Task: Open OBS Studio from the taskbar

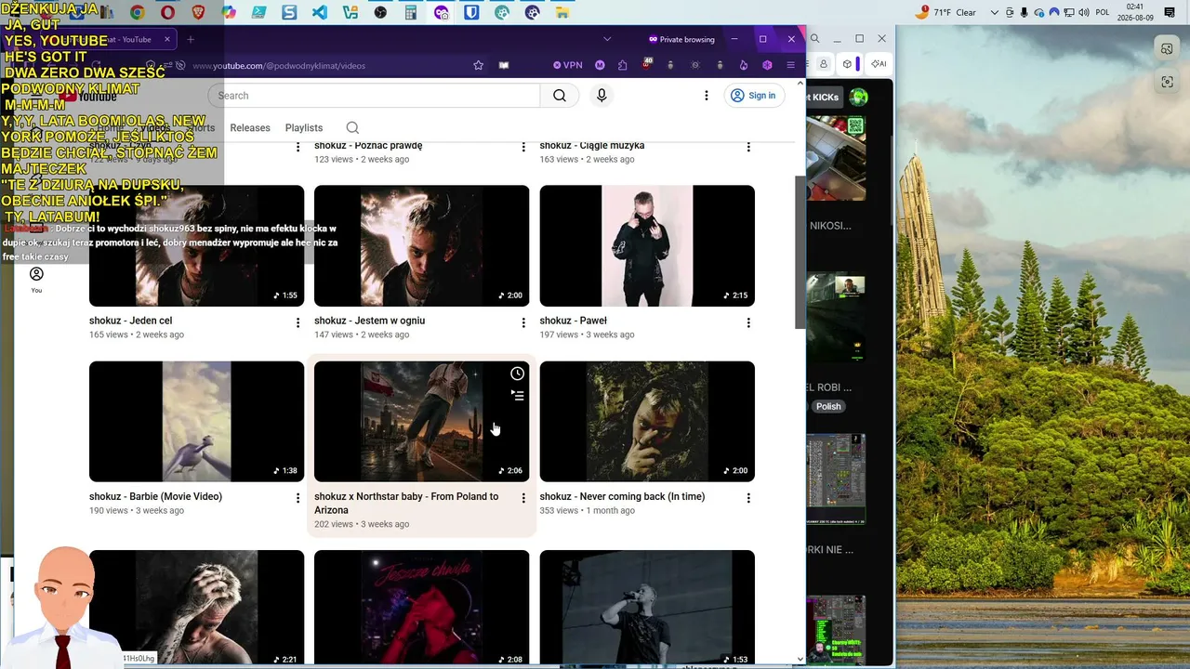Action: (x=380, y=13)
